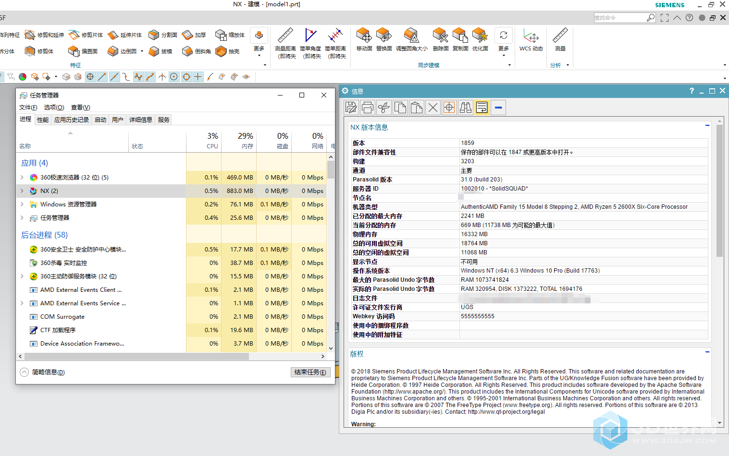Open the 边倒圆 dropdown arrow
This screenshot has width=729, height=456.
coord(142,51)
